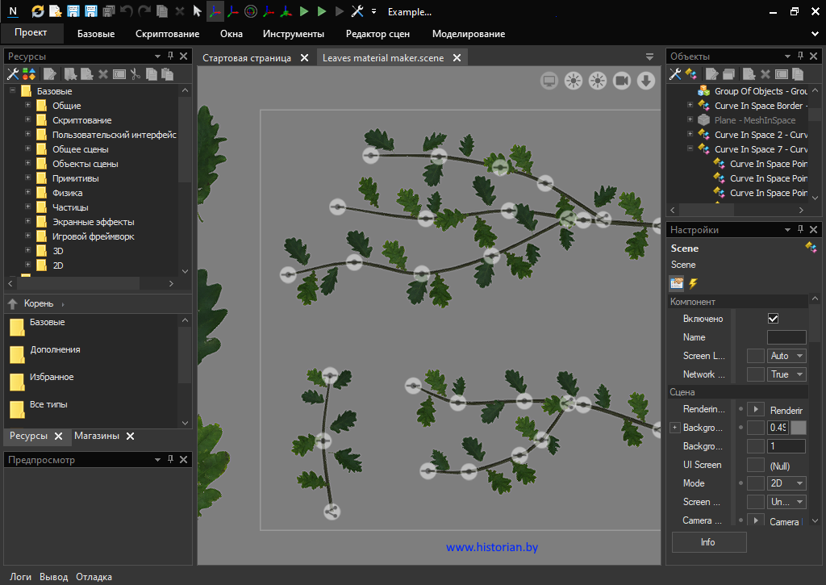Toggle the empty box beside UI Screen
826x585 pixels.
click(x=755, y=465)
